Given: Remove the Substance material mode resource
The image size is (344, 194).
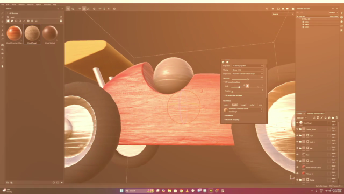Looking at the screenshot, I should (262, 109).
